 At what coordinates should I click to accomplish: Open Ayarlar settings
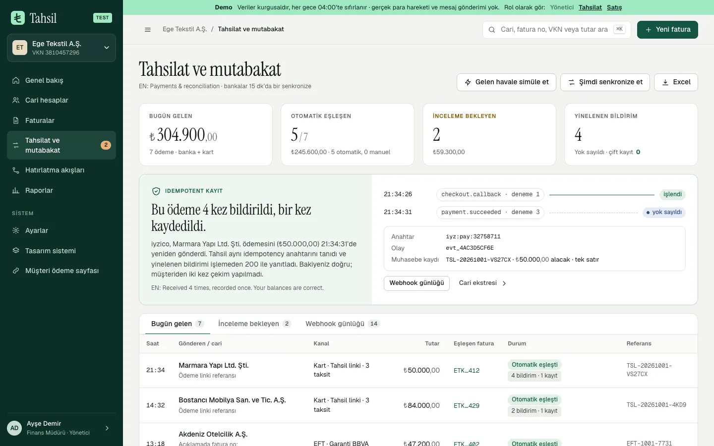click(61, 230)
